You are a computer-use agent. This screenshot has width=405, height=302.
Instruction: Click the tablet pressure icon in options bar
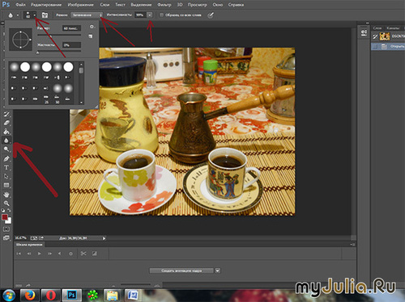(211, 15)
